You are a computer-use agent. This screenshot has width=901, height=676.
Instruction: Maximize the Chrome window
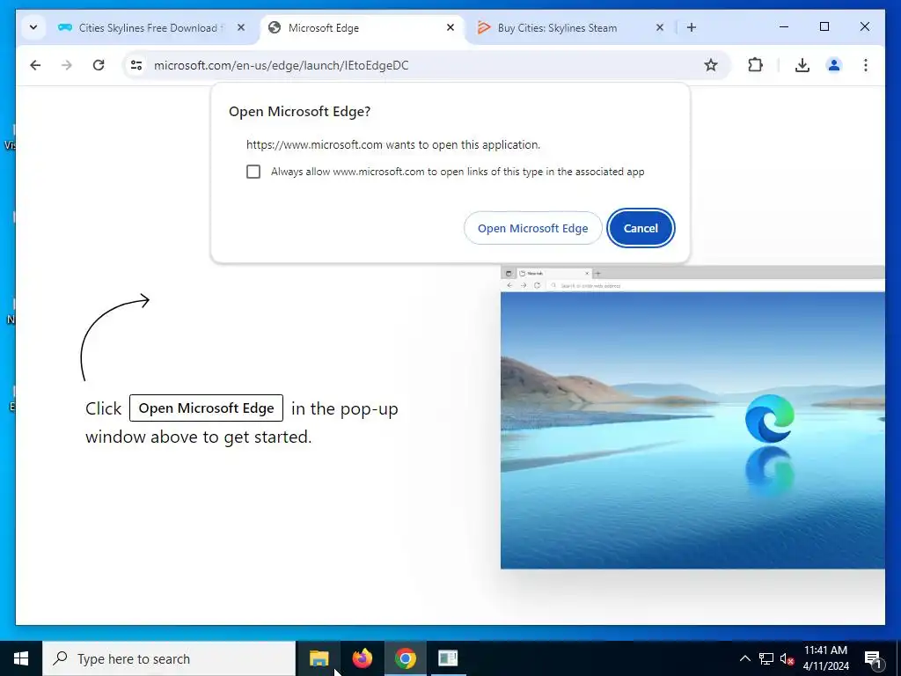824,27
